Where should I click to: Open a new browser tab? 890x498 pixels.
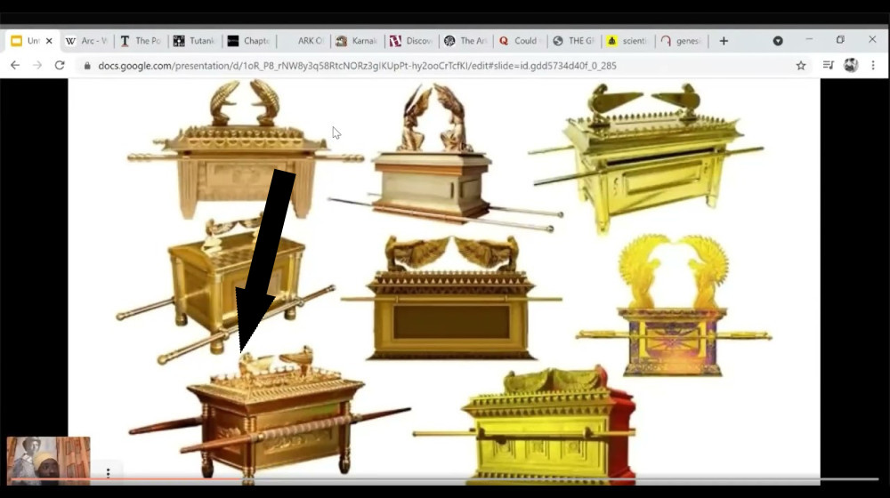[724, 41]
